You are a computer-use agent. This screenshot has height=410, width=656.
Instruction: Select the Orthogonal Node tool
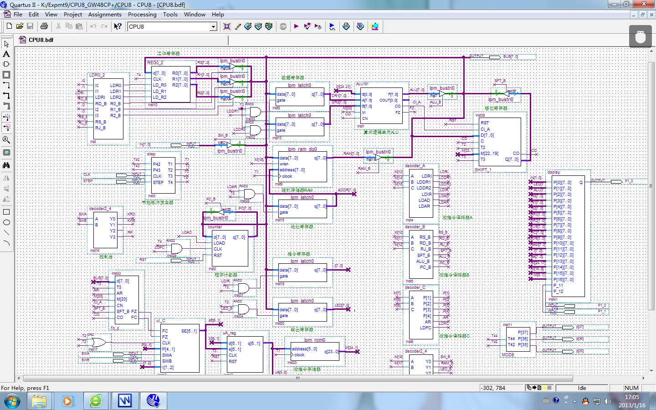6,85
